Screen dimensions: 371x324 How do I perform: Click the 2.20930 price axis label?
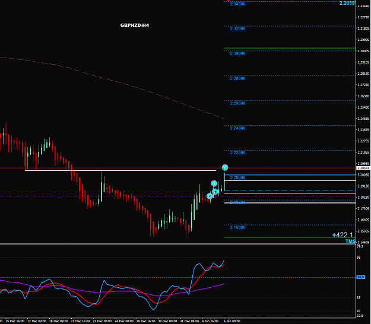[x=363, y=163]
